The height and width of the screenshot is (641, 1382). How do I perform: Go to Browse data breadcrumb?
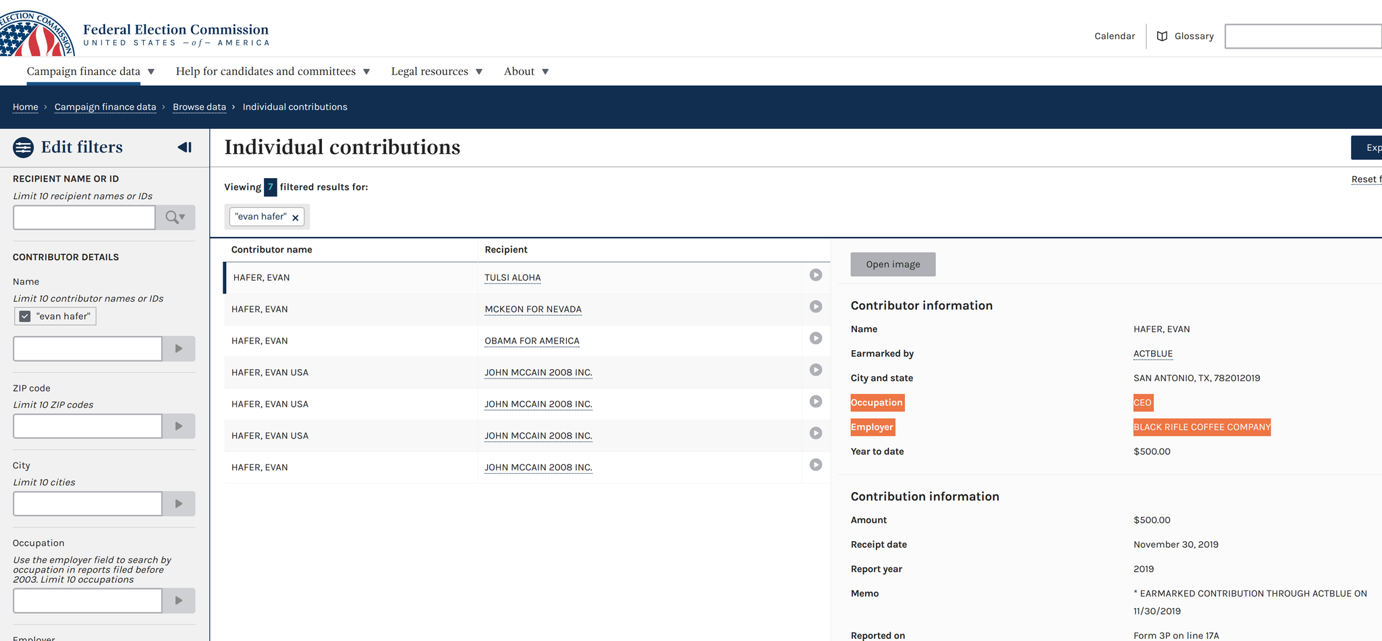coord(199,107)
